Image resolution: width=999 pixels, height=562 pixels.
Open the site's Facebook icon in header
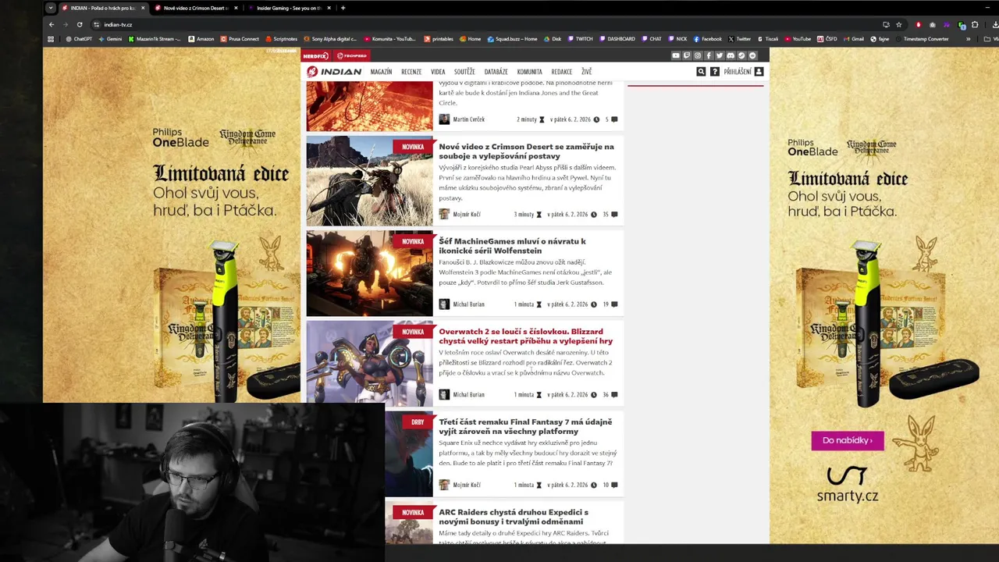(709, 55)
